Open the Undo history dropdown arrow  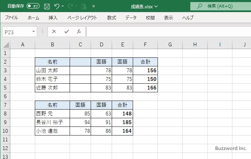tap(63, 6)
